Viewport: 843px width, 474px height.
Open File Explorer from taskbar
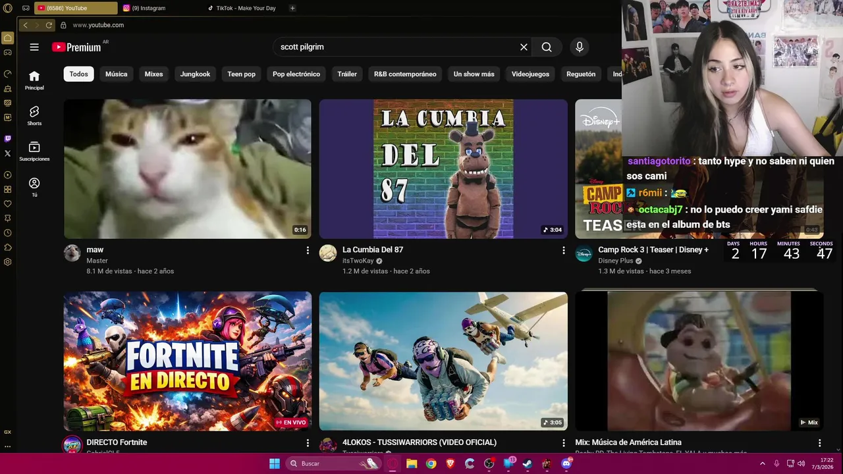pyautogui.click(x=412, y=463)
